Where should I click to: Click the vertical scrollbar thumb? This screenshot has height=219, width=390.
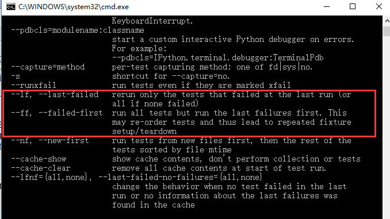(387, 32)
